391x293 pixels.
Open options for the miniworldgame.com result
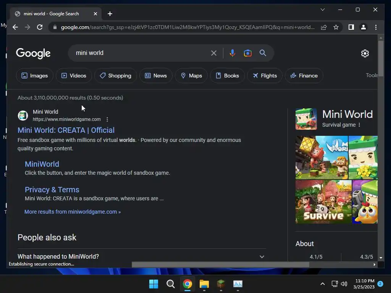[x=107, y=119]
